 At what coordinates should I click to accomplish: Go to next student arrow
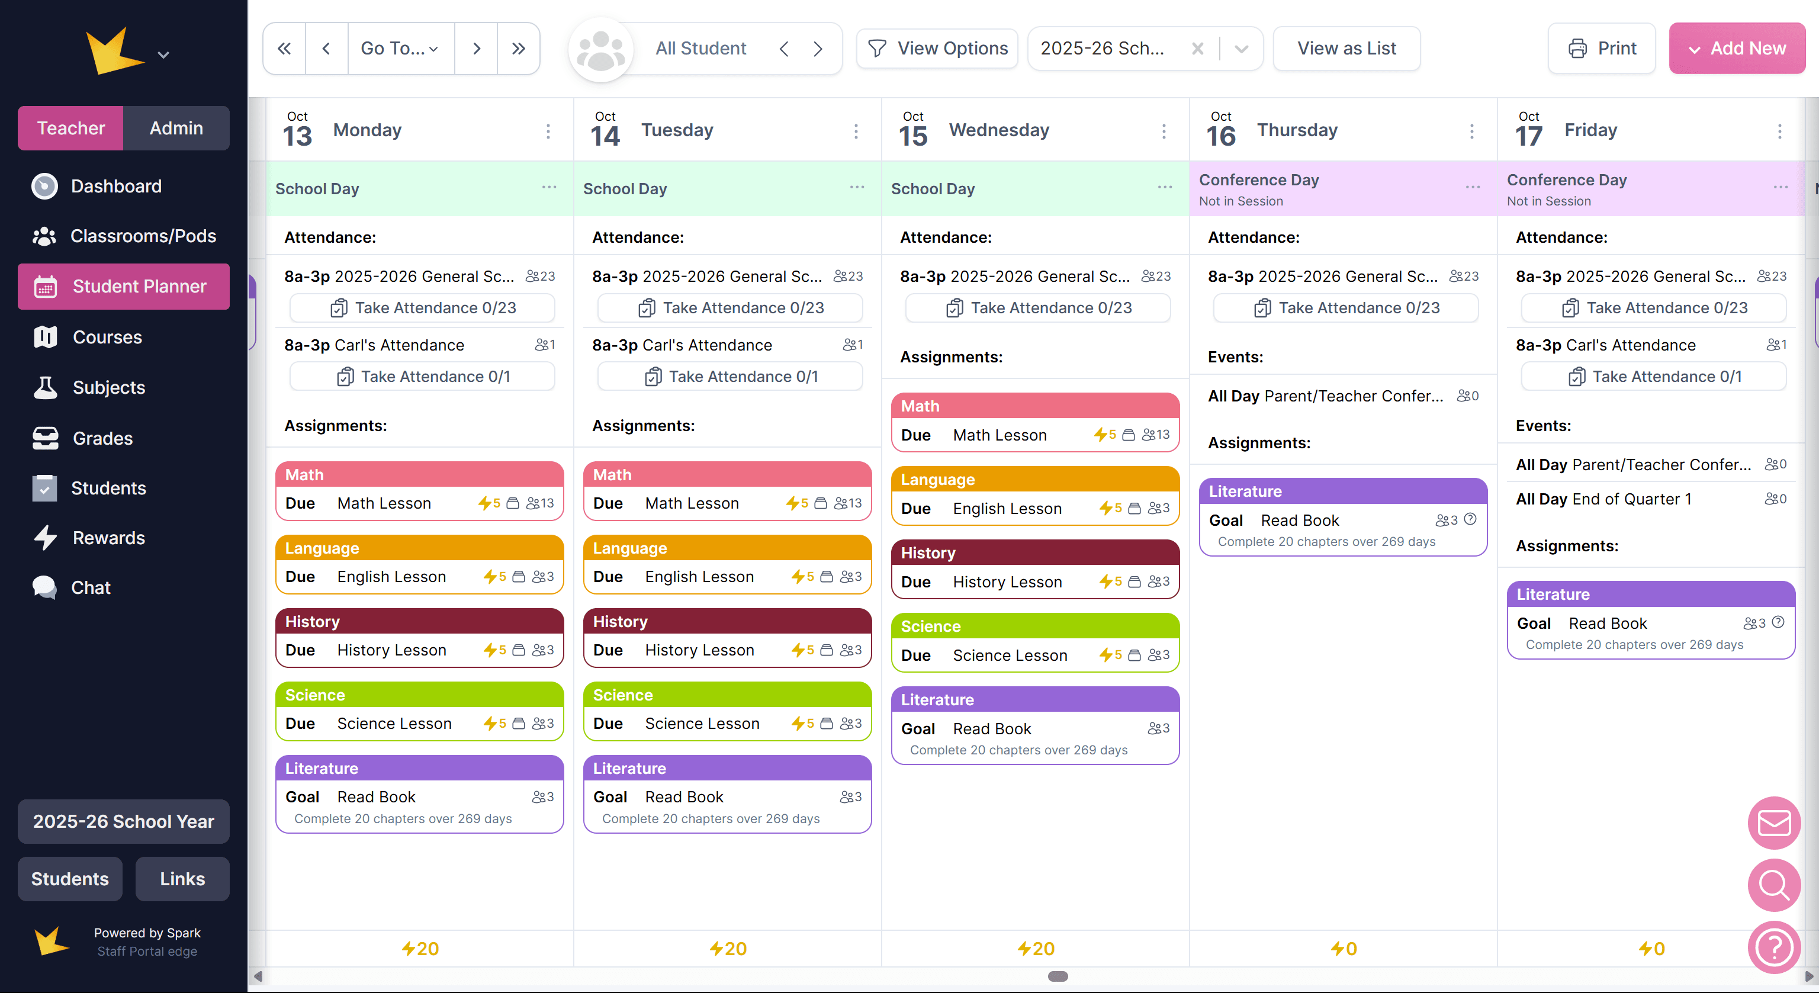point(818,49)
